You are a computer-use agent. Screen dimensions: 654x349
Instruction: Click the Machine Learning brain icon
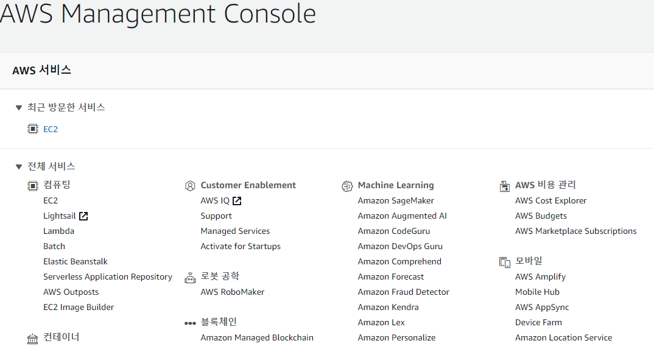pos(347,186)
